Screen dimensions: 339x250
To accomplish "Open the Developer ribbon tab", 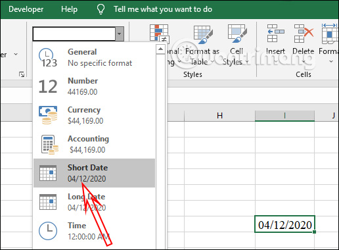I will pyautogui.click(x=26, y=9).
